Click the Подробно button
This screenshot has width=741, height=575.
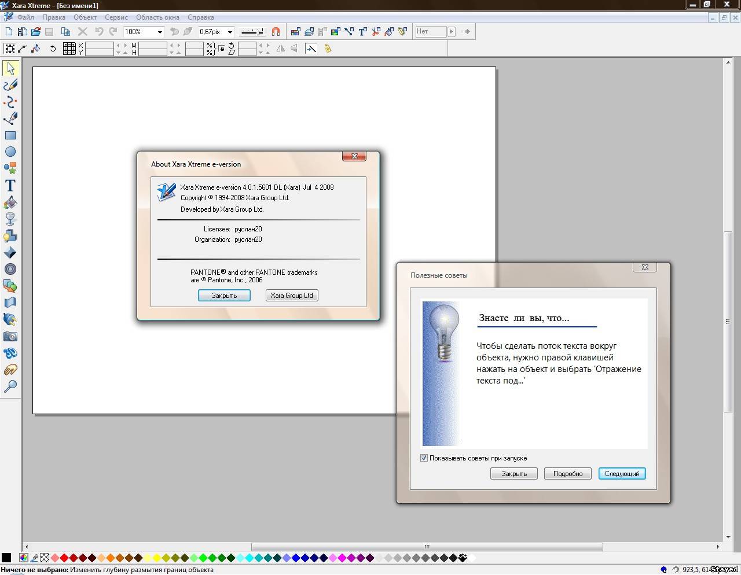tap(568, 473)
